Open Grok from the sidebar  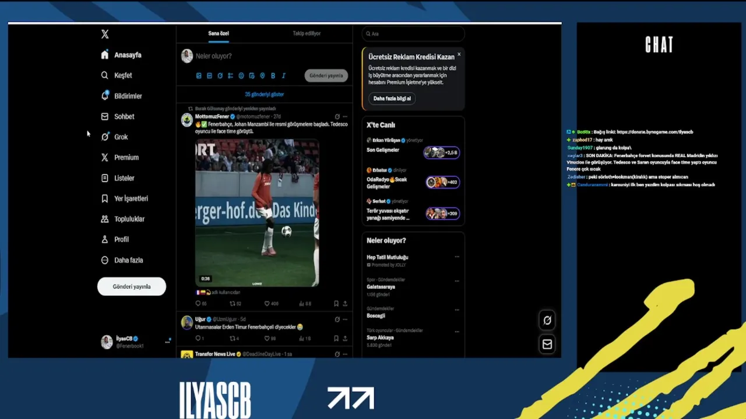tap(114, 137)
